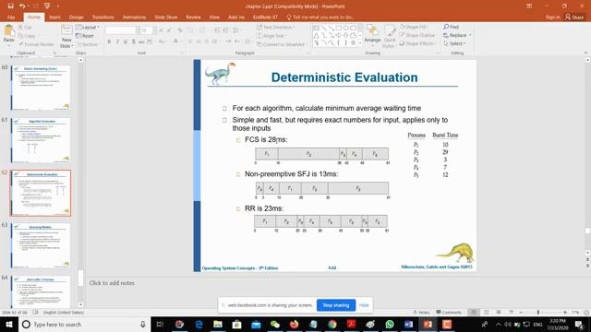Viewport: 591px width, 332px height.
Task: Toggle Underline formatting
Action: (126, 41)
